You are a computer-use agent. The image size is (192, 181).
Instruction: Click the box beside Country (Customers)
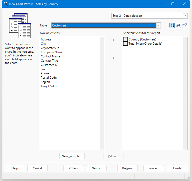(125, 39)
